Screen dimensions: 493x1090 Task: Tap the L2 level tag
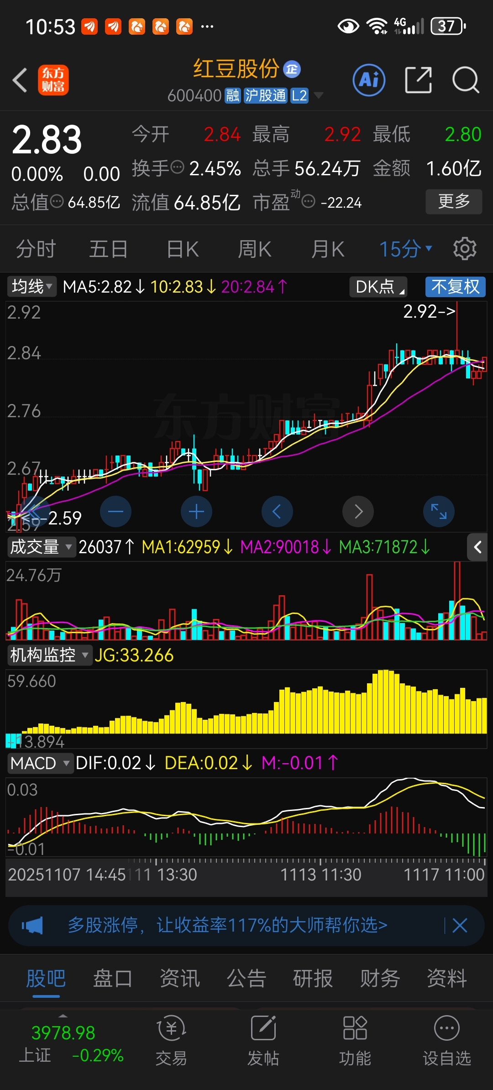[x=299, y=96]
